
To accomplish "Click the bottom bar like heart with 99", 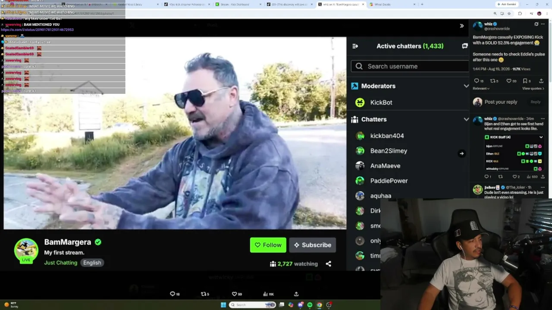I will click(235, 294).
